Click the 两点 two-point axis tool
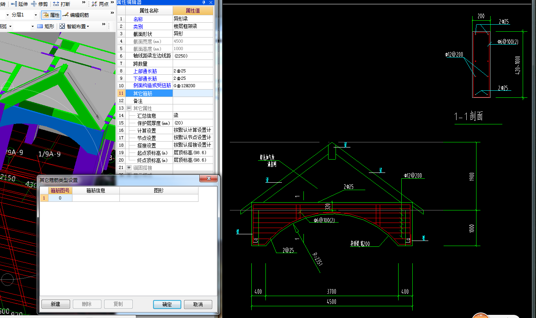Viewport: 536px width, 318px height. pyautogui.click(x=100, y=4)
